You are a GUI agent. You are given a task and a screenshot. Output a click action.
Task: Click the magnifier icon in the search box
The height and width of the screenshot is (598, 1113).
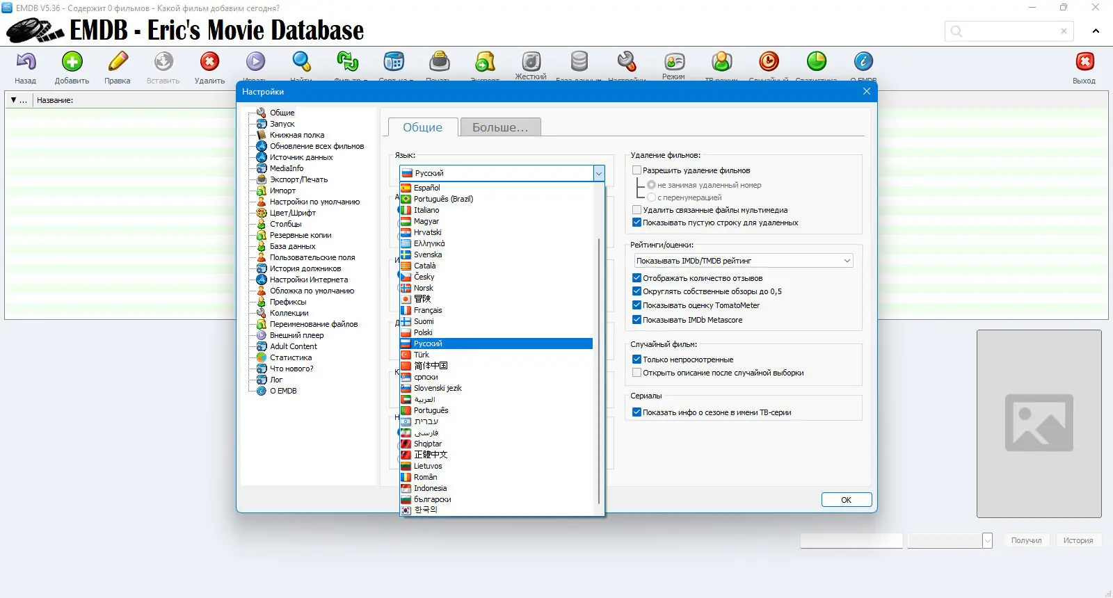(956, 31)
